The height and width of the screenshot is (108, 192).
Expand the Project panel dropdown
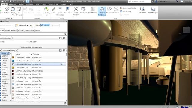coord(12,18)
